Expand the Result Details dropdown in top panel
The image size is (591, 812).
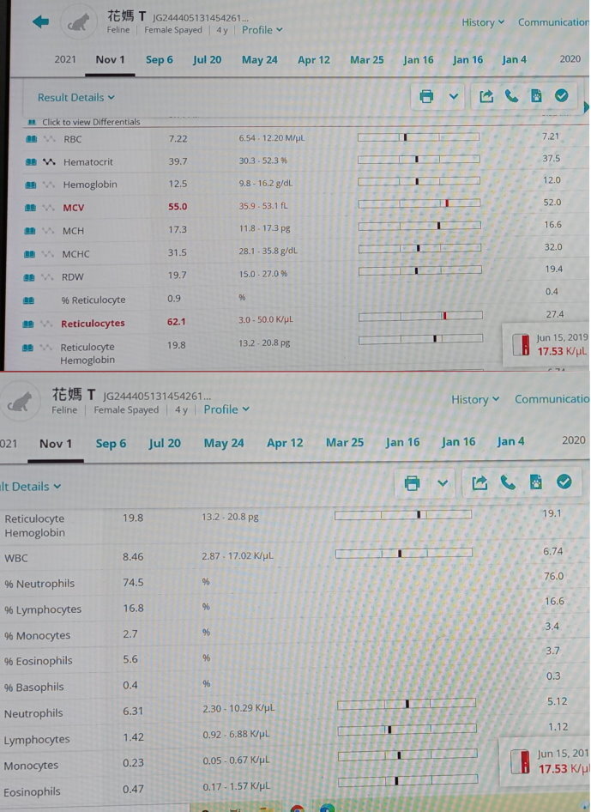click(75, 98)
